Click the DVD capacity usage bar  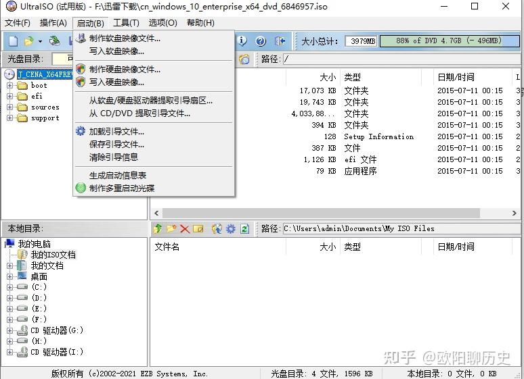click(450, 41)
